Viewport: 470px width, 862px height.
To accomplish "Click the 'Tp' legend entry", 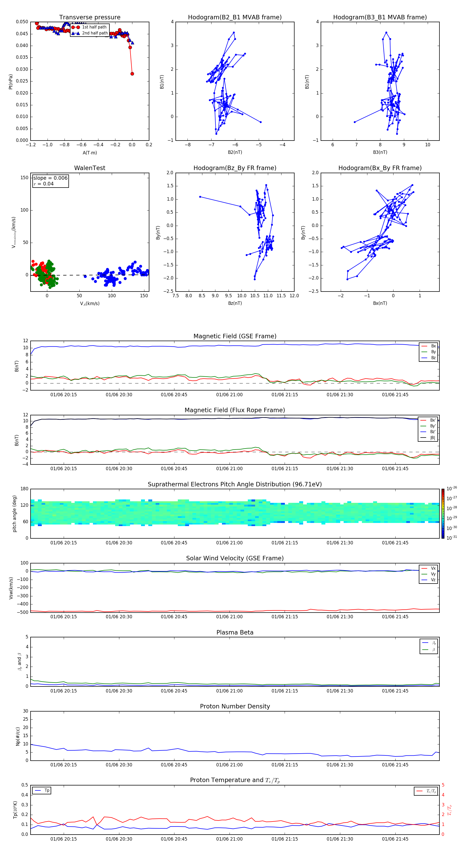I will pyautogui.click(x=42, y=790).
